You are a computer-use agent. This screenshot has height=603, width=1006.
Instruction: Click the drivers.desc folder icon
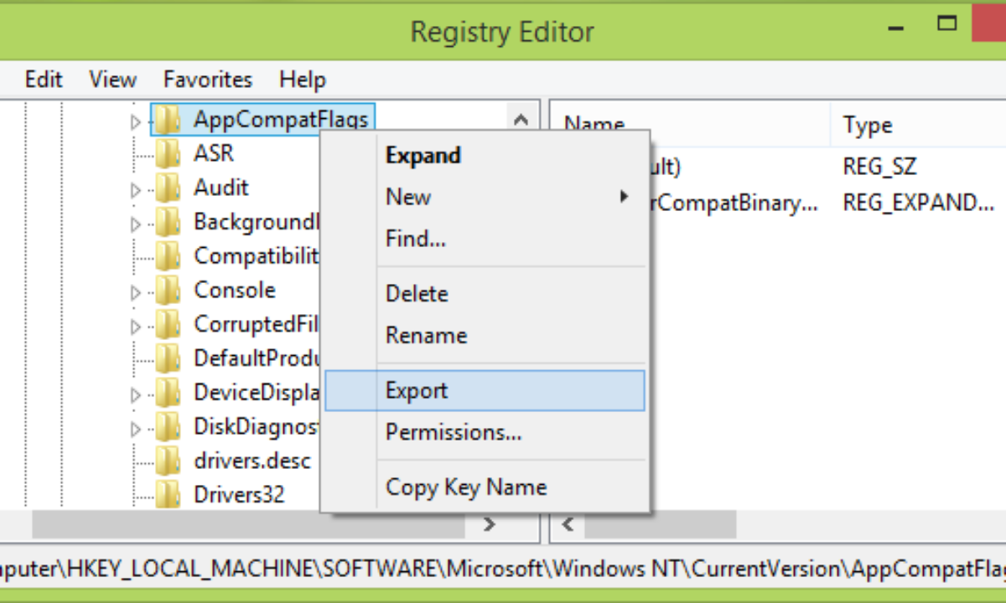point(168,461)
